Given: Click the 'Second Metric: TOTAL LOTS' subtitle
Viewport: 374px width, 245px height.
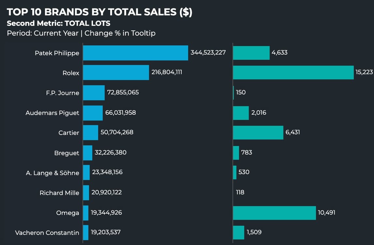Looking at the screenshot, I should tap(58, 24).
